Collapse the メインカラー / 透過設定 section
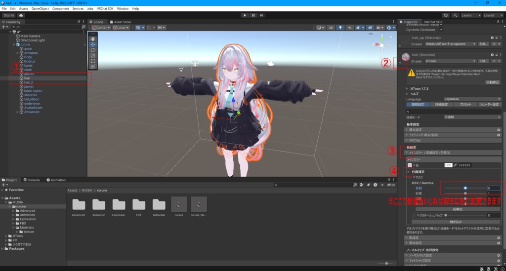The height and width of the screenshot is (271, 506). (407, 153)
